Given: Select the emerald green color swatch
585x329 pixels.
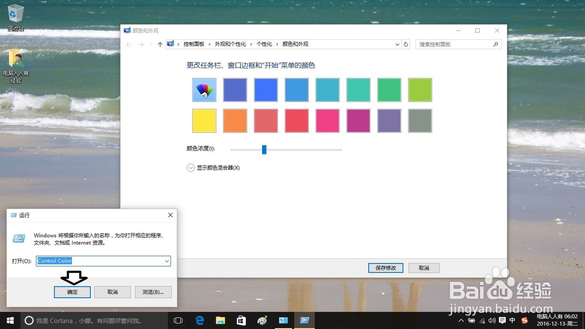Looking at the screenshot, I should pyautogui.click(x=389, y=90).
